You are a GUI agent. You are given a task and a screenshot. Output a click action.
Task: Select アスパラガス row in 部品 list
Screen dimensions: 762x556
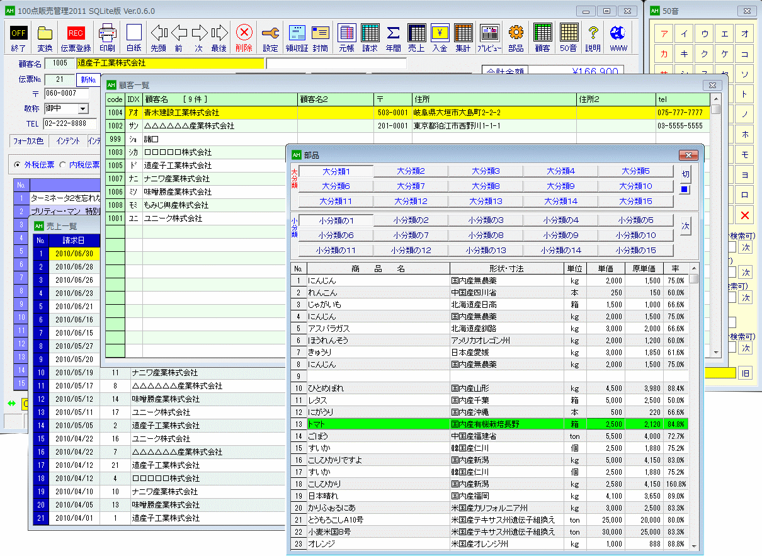489,329
